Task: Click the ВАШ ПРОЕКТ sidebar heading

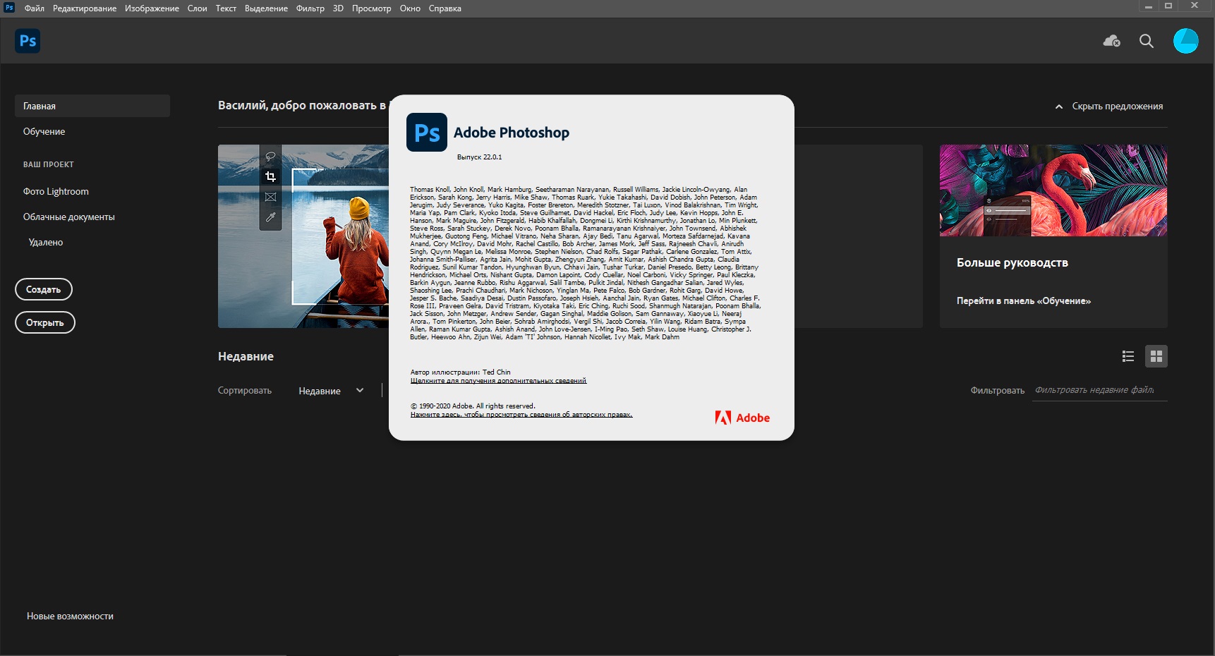Action: click(x=49, y=164)
